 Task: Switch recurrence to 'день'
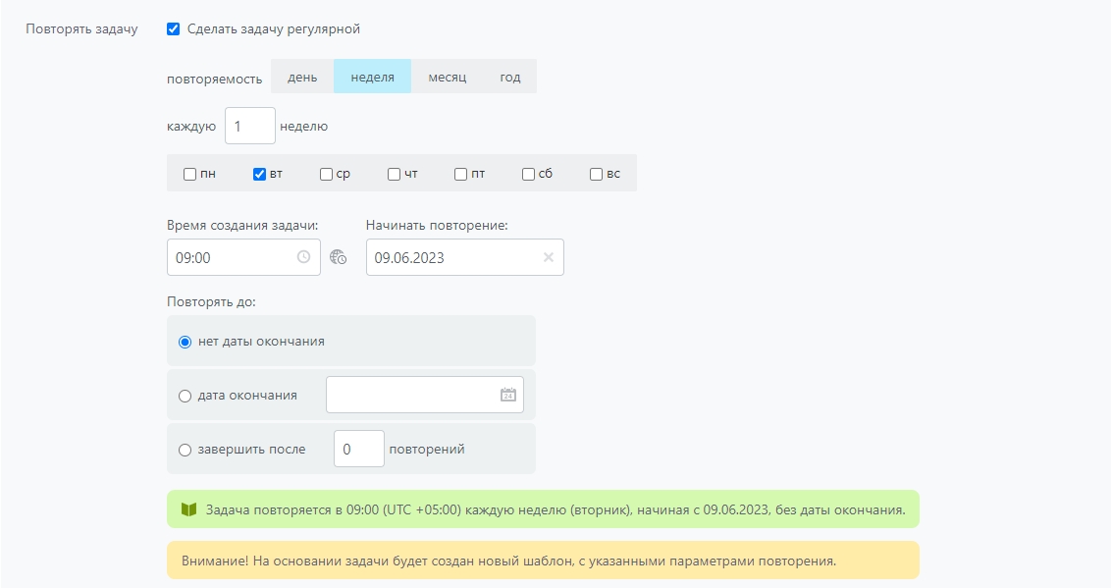pyautogui.click(x=302, y=78)
